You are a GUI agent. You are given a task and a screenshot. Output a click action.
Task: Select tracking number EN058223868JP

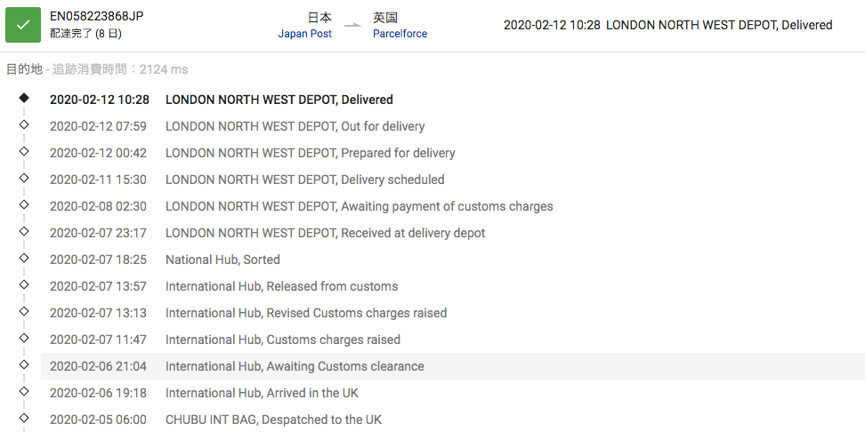coord(97,17)
